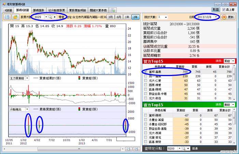Viewport: 239px width, 154px height.
Task: Open the 主力買賣超 indicator dropdown
Action: [27, 78]
